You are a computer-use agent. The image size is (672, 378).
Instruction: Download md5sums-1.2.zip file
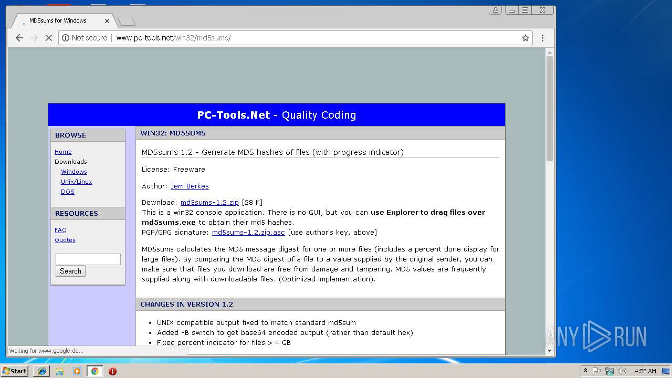tap(209, 202)
